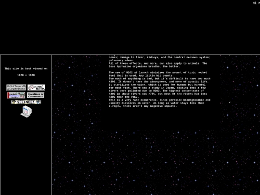The width and height of the screenshot is (260, 195).
Task: Click the SCIENCE! banner
Action: coord(26,102)
